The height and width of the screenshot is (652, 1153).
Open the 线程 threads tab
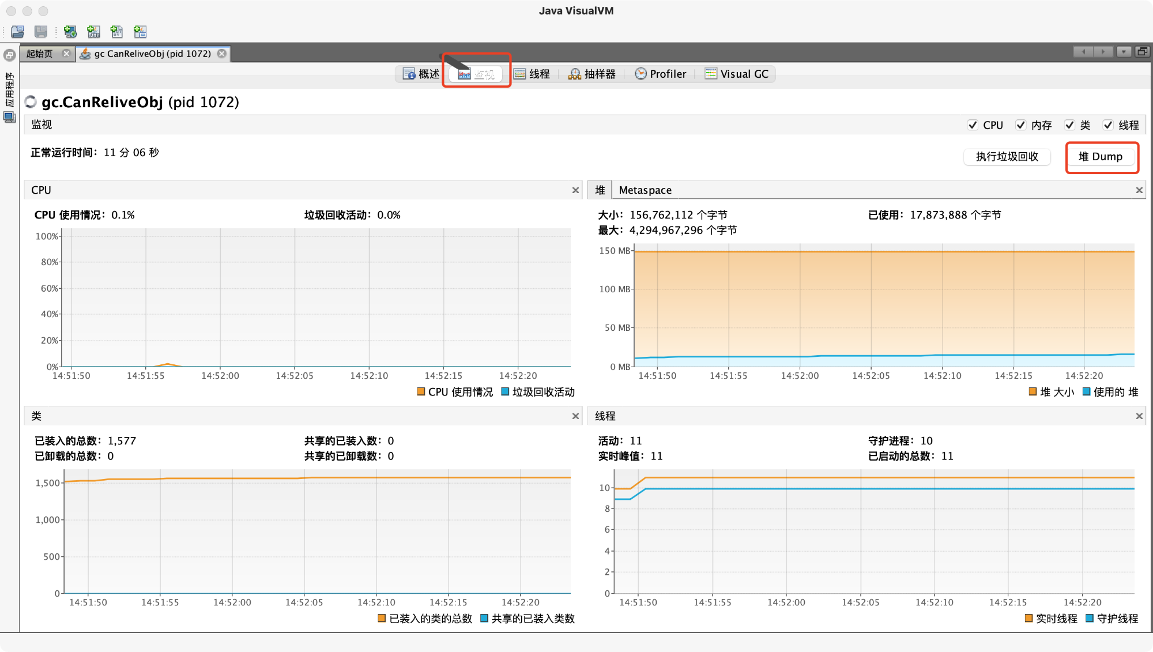tap(532, 74)
